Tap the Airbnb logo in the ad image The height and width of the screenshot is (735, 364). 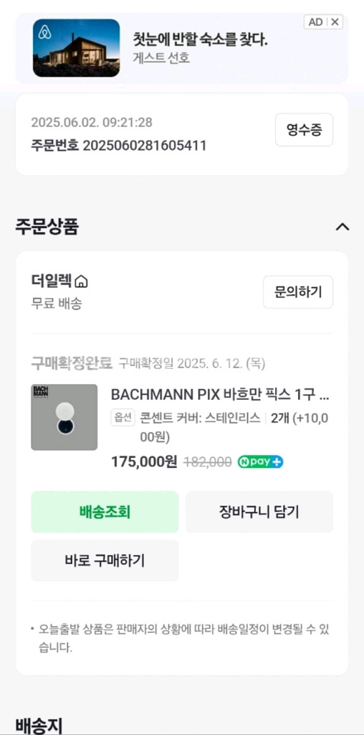click(44, 32)
